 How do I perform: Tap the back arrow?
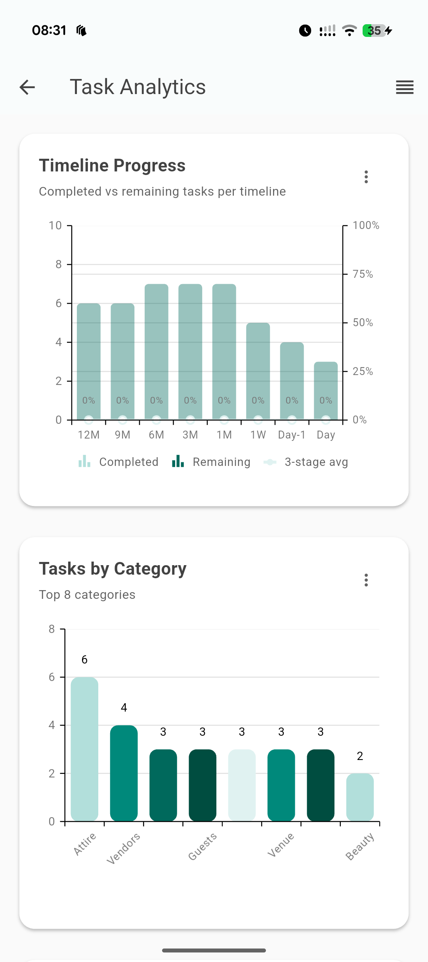click(27, 87)
